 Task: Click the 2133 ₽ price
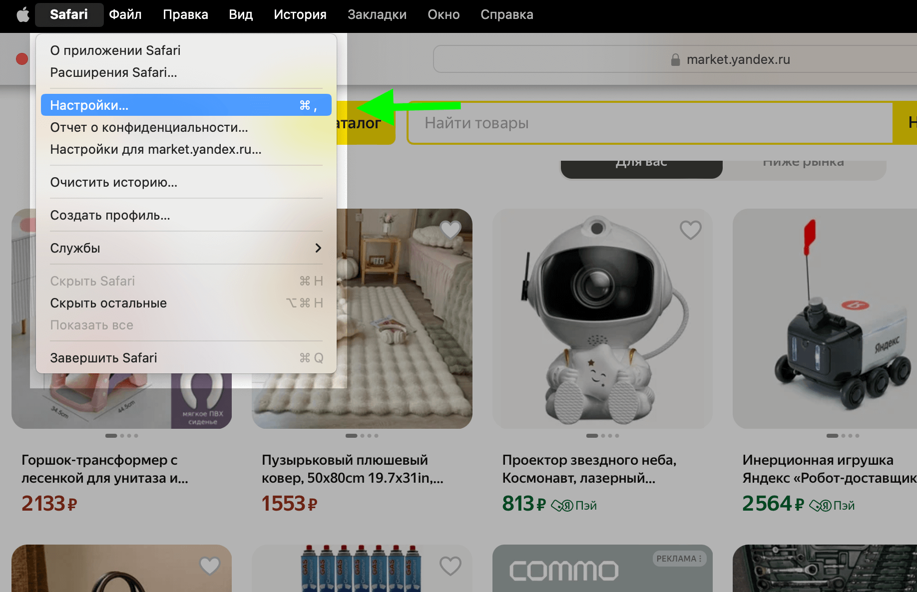[x=49, y=504]
